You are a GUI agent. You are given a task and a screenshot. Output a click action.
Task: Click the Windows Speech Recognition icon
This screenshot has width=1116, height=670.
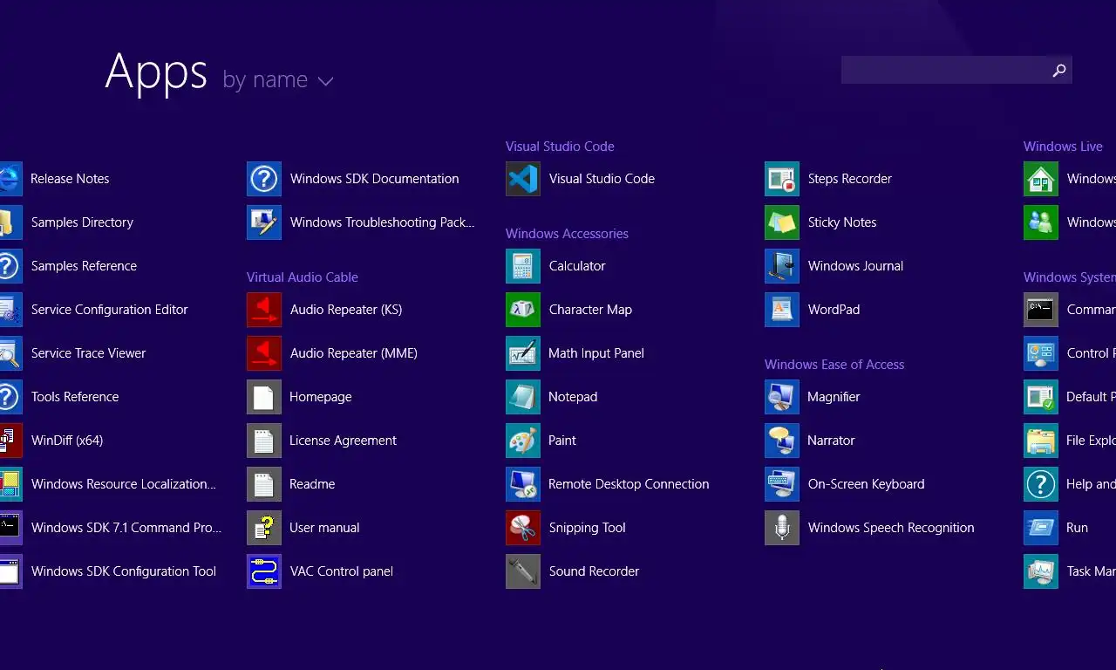tap(782, 528)
